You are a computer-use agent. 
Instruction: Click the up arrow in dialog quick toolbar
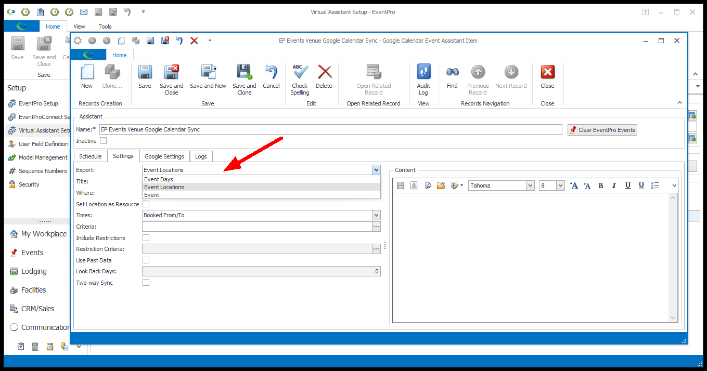(92, 41)
